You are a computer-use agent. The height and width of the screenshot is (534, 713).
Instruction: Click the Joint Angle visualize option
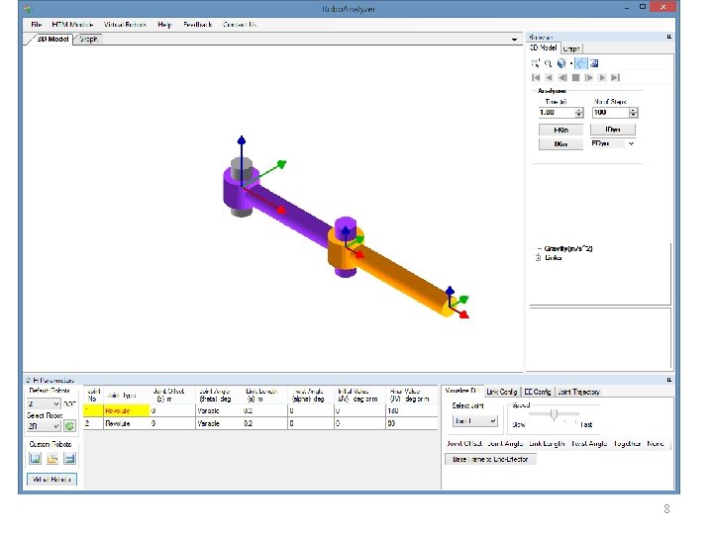[x=505, y=444]
